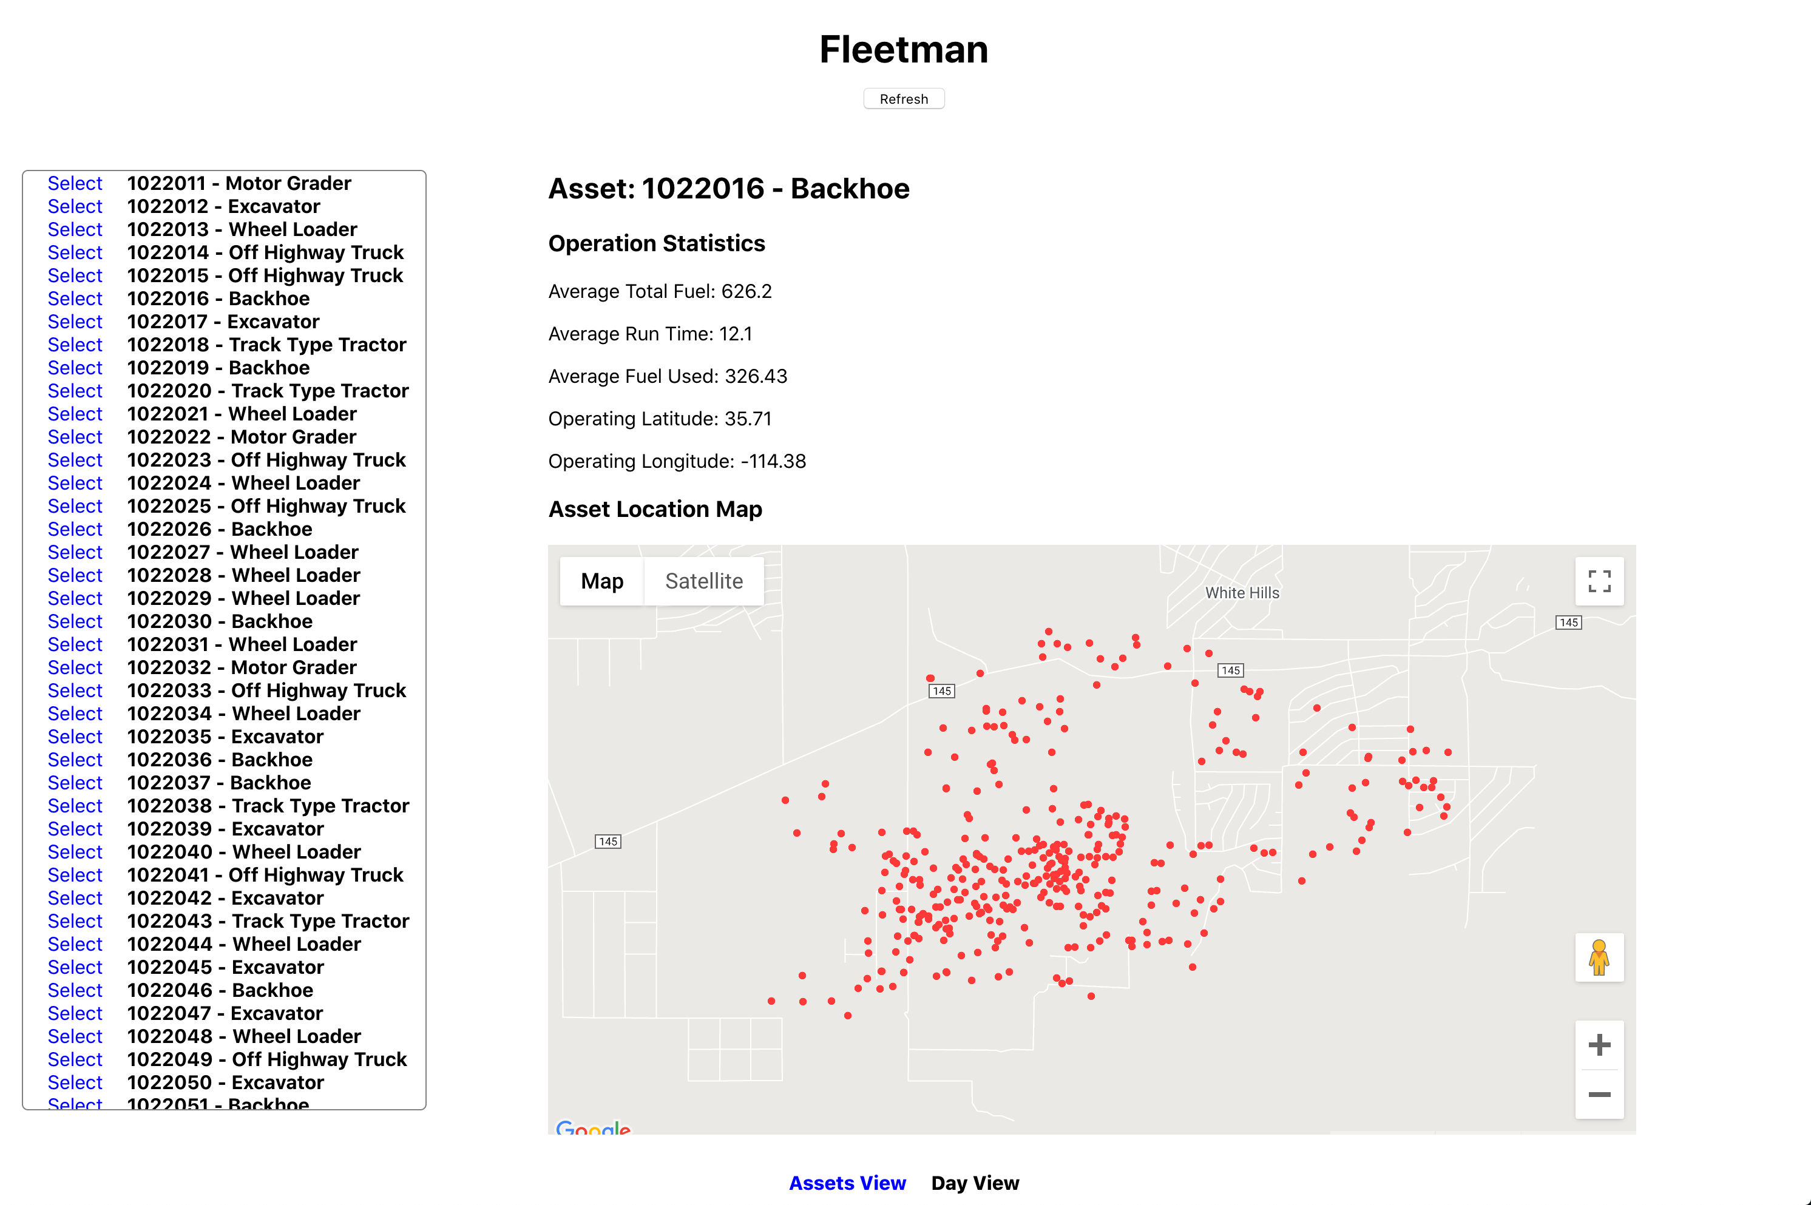Select asset 1022050 Excavator
Screen dimensions: 1811x1205
pyautogui.click(x=75, y=1082)
